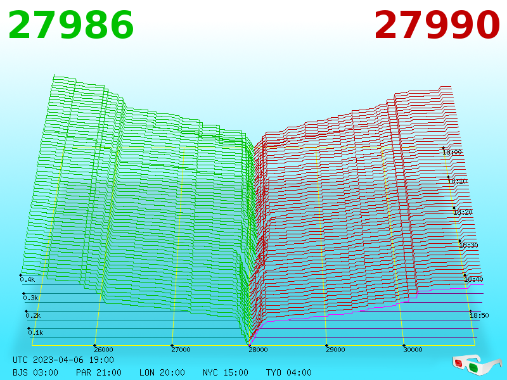The image size is (507, 380).
Task: Click the 26000 price axis label
Action: coord(103,350)
